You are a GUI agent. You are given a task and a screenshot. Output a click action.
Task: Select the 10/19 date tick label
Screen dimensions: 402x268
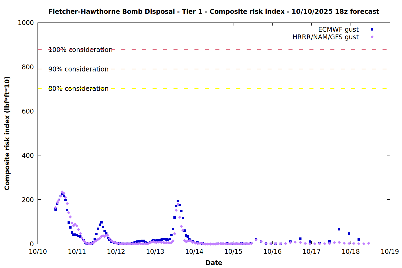pyautogui.click(x=390, y=252)
